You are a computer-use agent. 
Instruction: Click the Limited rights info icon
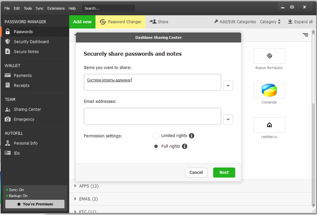click(x=191, y=136)
